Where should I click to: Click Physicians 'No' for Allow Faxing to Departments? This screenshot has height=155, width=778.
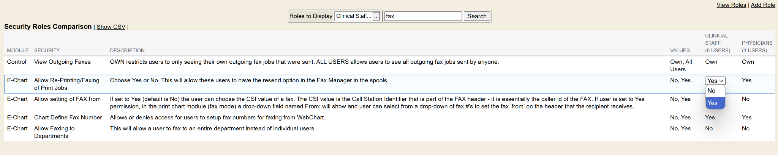(745, 128)
